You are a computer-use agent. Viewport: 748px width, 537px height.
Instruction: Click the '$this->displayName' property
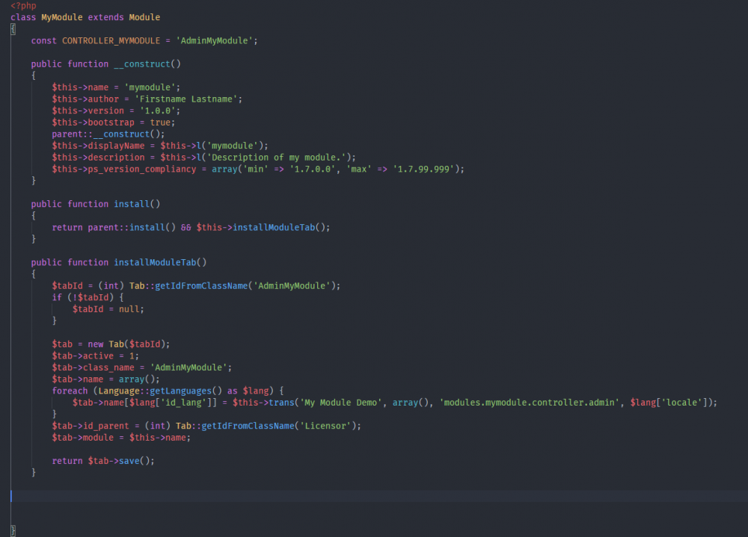[x=98, y=146]
